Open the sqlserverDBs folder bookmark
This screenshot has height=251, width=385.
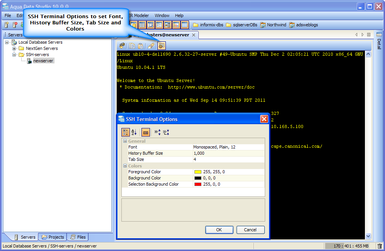pos(242,25)
